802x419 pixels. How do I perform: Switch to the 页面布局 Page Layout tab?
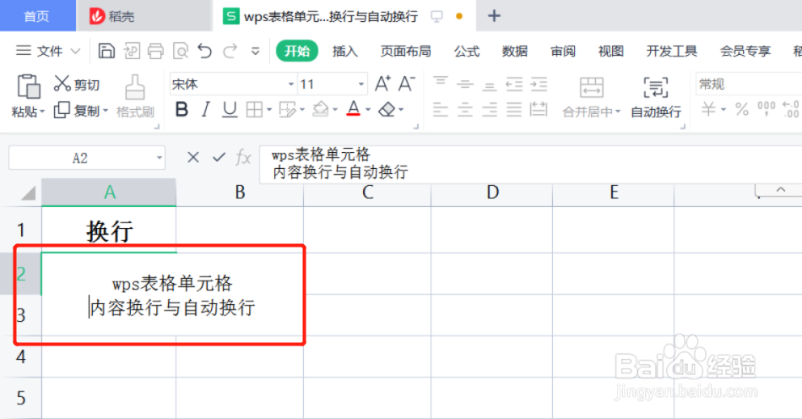[x=405, y=52]
